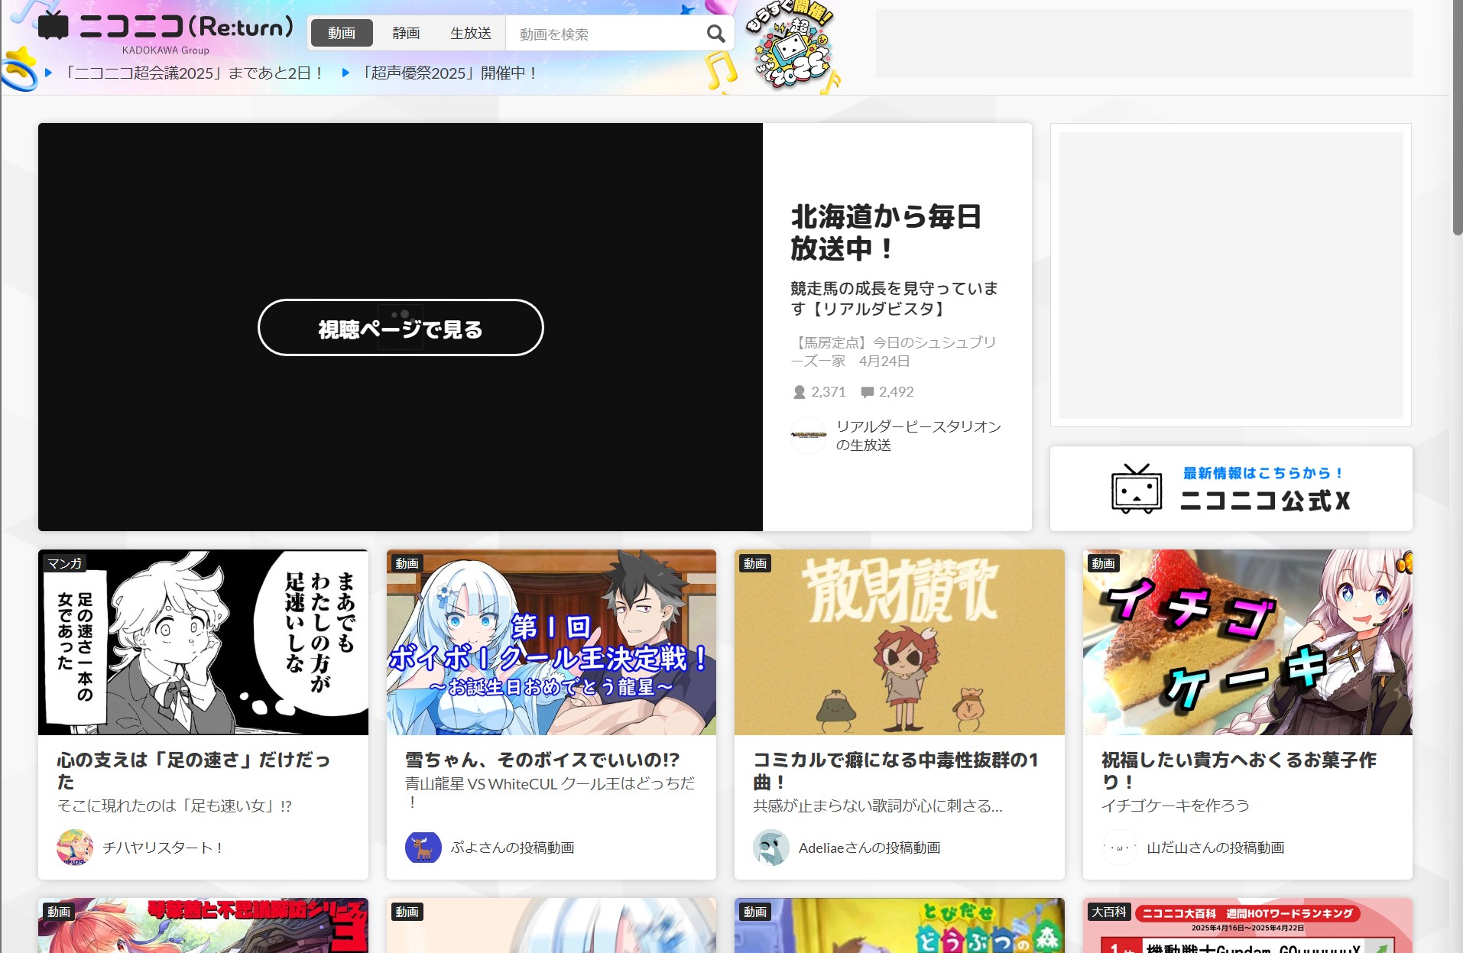
Task: Open the ニコニコ公式X banner
Action: pyautogui.click(x=1231, y=488)
